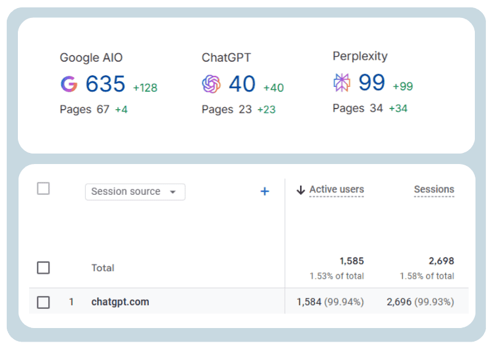The height and width of the screenshot is (349, 494).
Task: Click Pages 34 under Perplexity
Action: coord(358,109)
